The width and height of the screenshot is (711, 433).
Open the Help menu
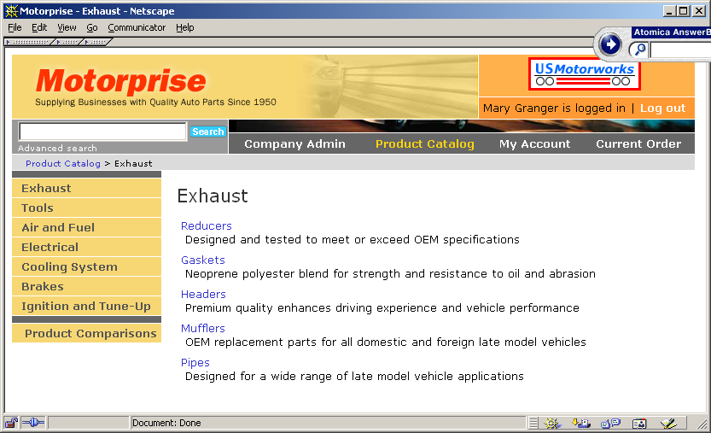pyautogui.click(x=185, y=27)
